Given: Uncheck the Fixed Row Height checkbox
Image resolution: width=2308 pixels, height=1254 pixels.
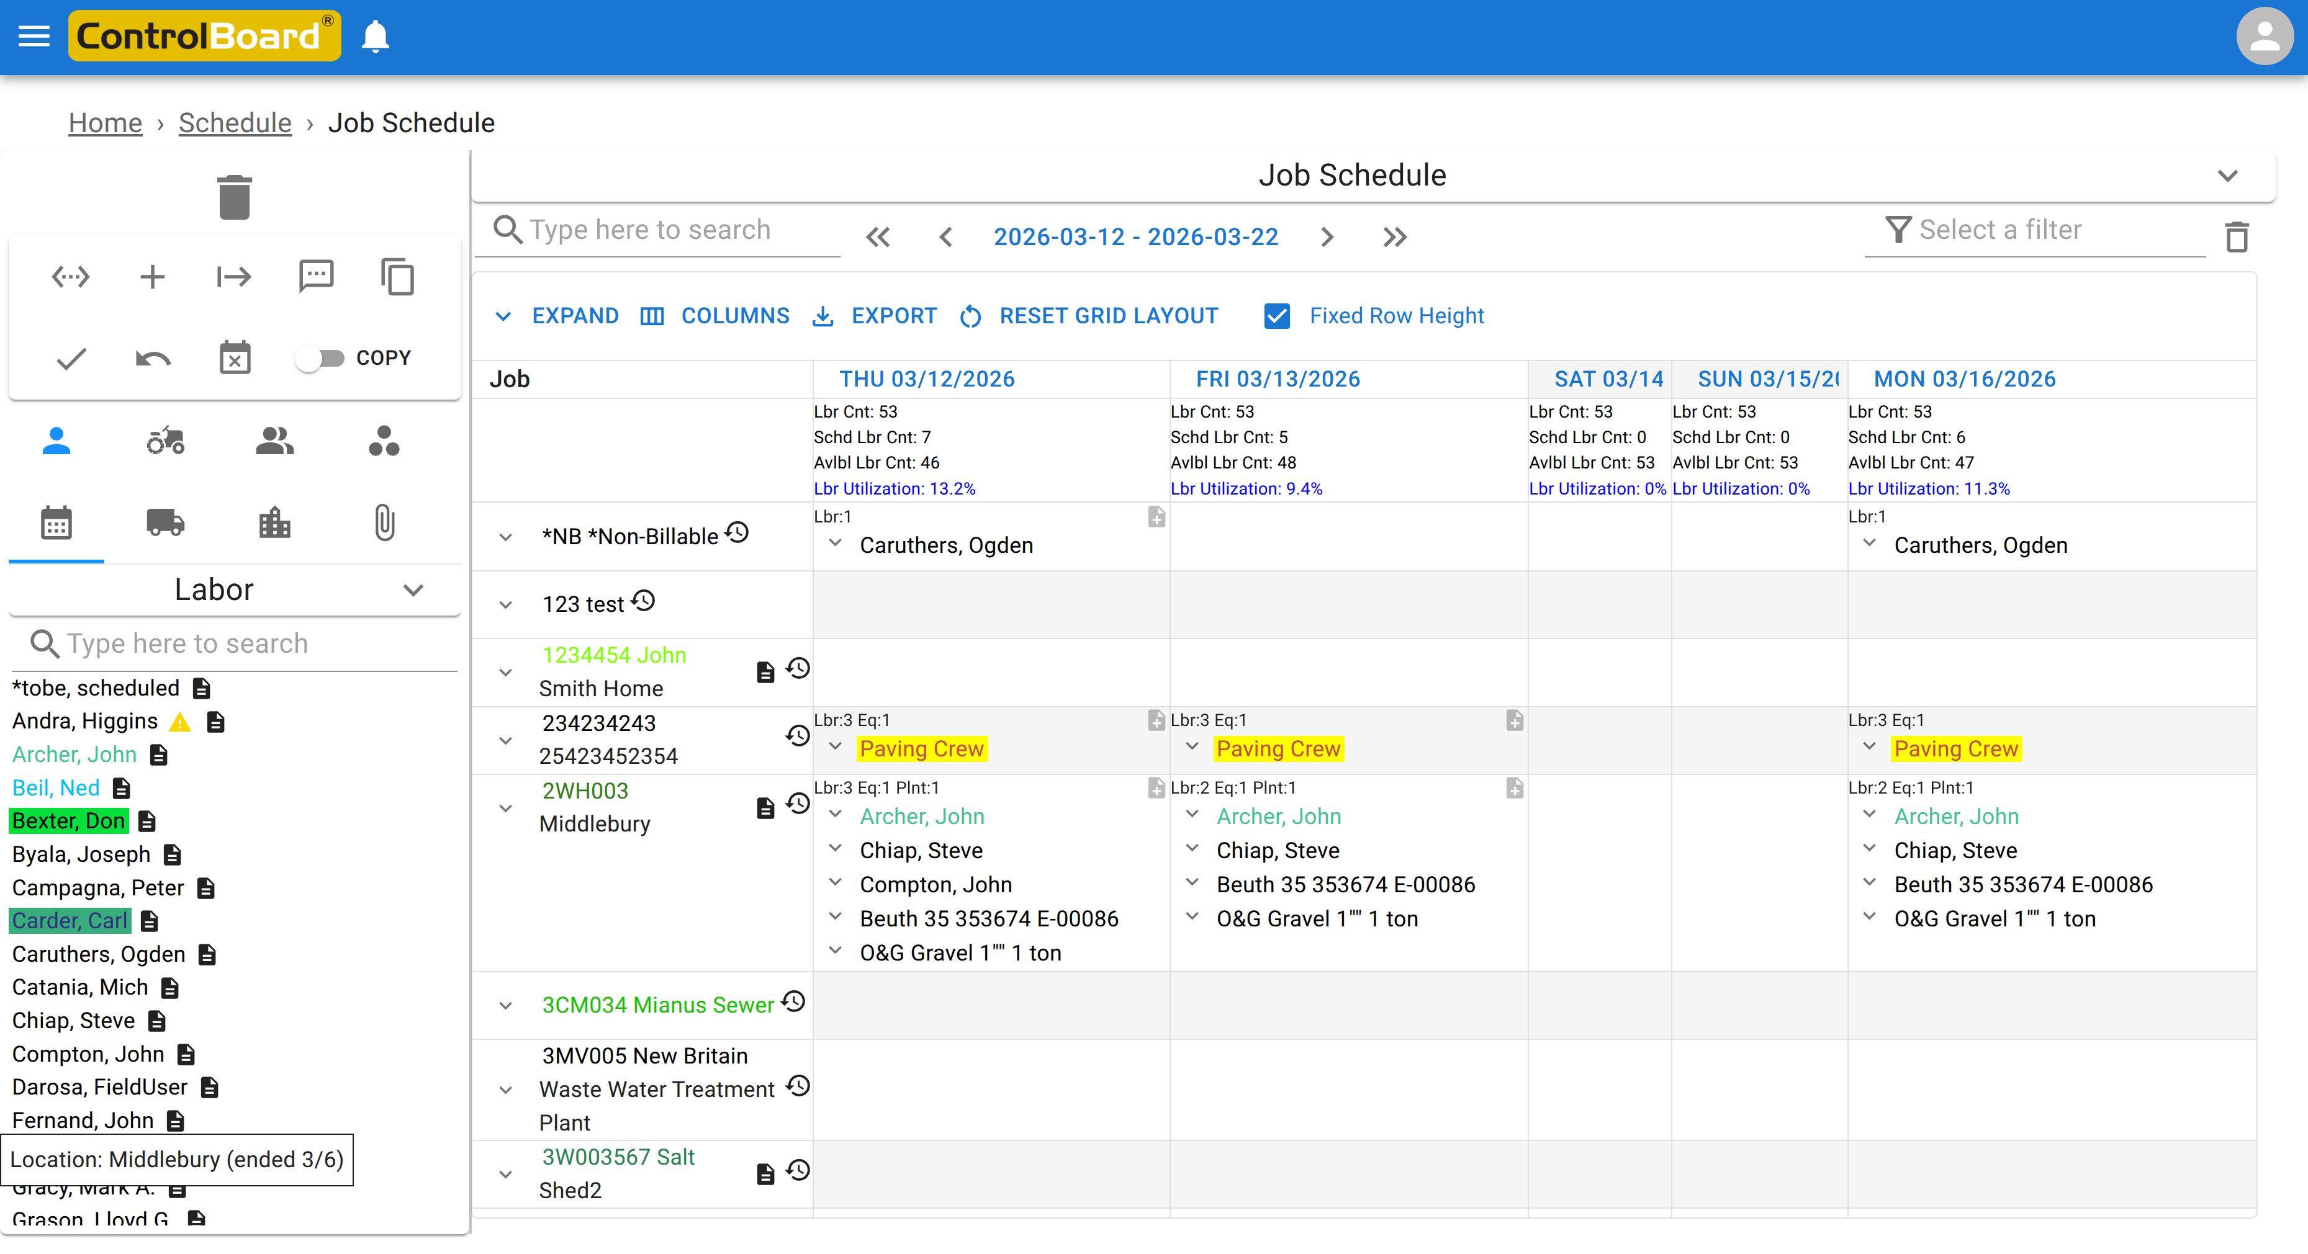Looking at the screenshot, I should [x=1276, y=316].
